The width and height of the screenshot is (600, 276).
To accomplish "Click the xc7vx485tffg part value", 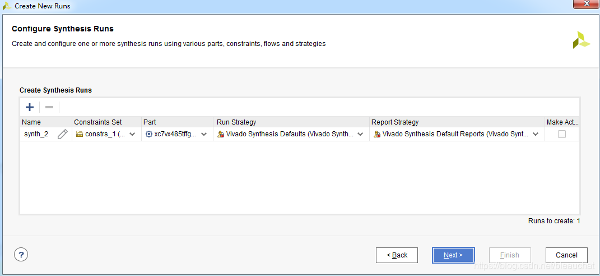I will tap(175, 134).
